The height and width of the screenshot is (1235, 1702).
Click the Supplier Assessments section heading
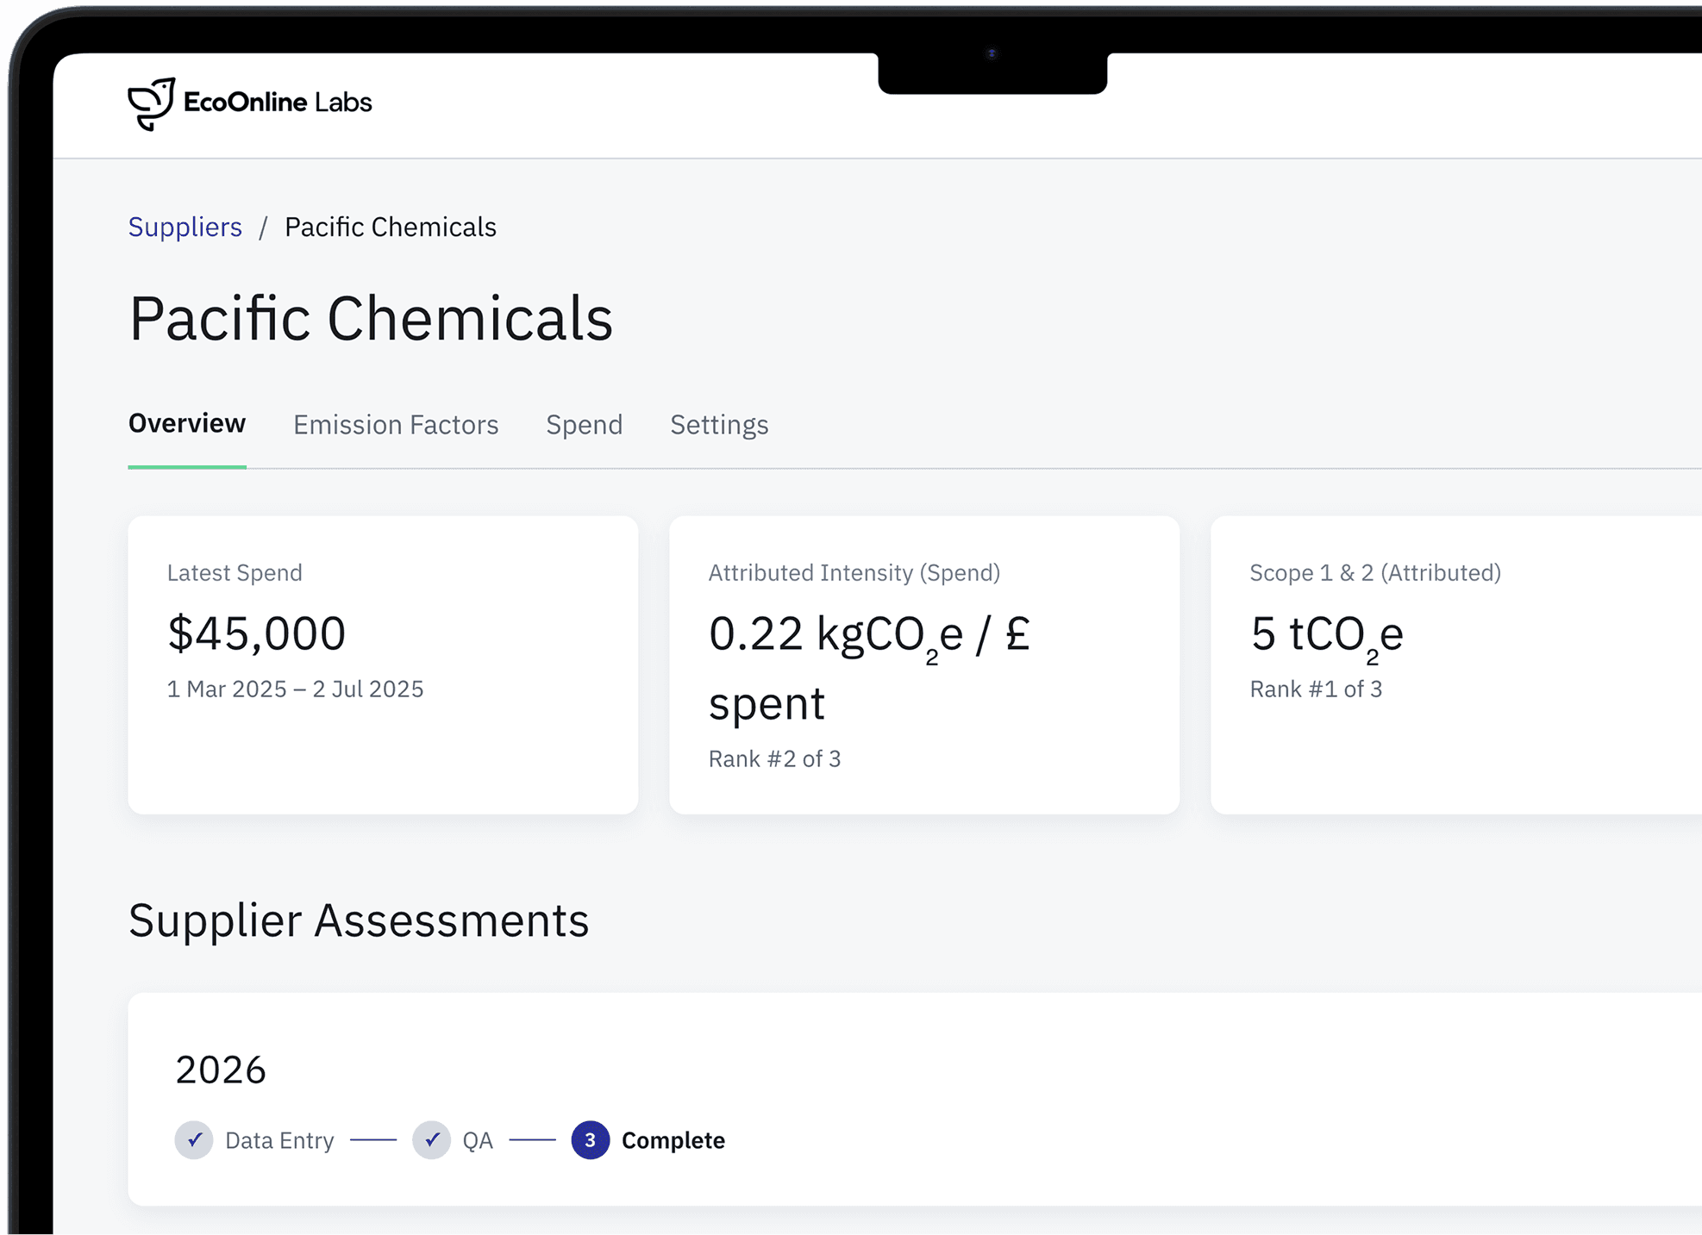click(x=359, y=920)
